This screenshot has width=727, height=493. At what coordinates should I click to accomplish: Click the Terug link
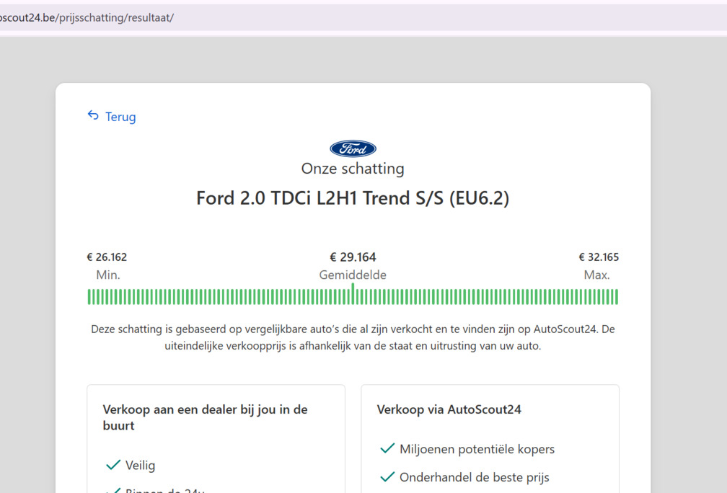point(120,116)
